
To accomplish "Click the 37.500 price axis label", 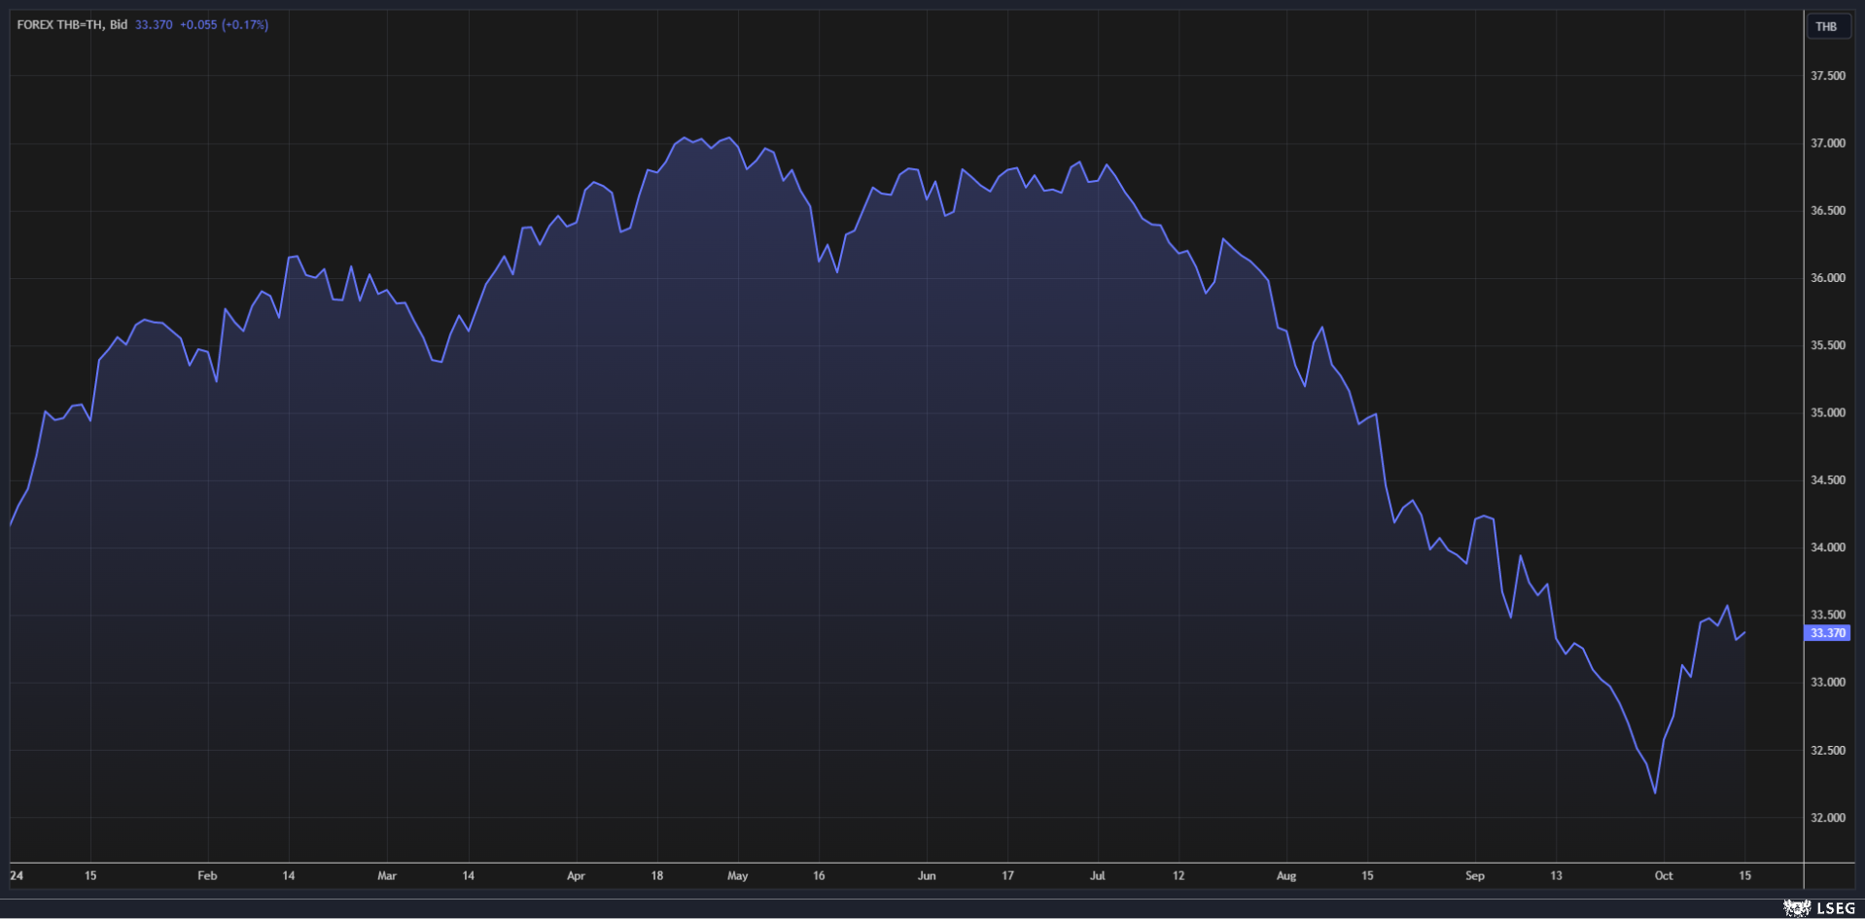I will pyautogui.click(x=1827, y=76).
